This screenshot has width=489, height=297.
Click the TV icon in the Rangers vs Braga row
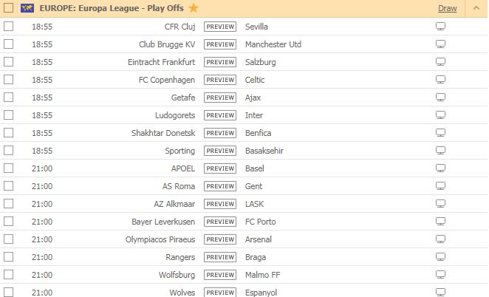pyautogui.click(x=440, y=257)
